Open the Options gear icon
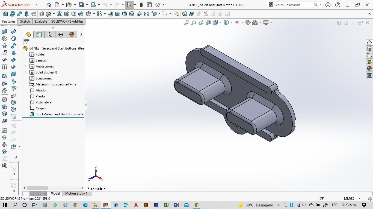The height and width of the screenshot is (209, 373). click(x=158, y=5)
